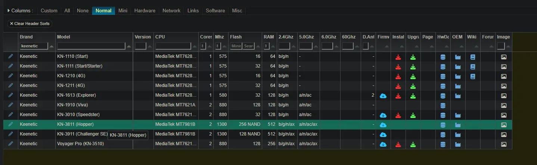Open the Links columns tab

pyautogui.click(x=193, y=10)
